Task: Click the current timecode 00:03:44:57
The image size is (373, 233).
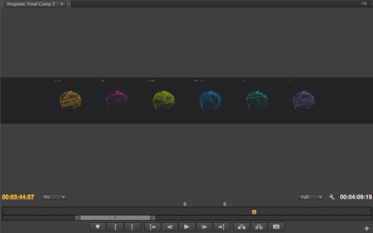Action: click(18, 197)
